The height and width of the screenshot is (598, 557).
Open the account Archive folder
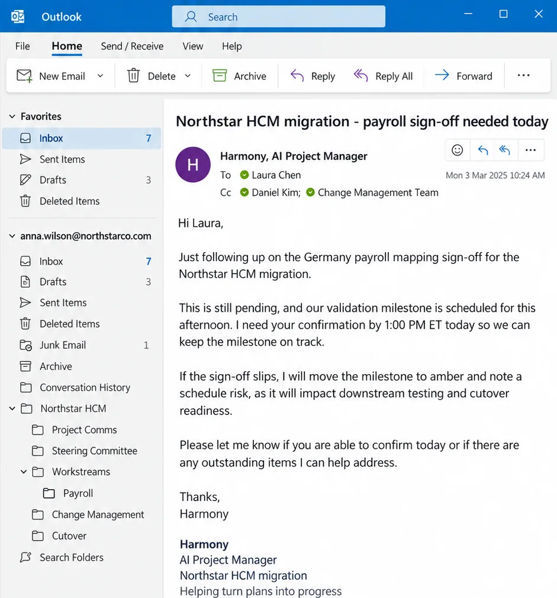[82, 366]
